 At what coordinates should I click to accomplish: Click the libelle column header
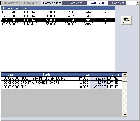tap(47, 74)
